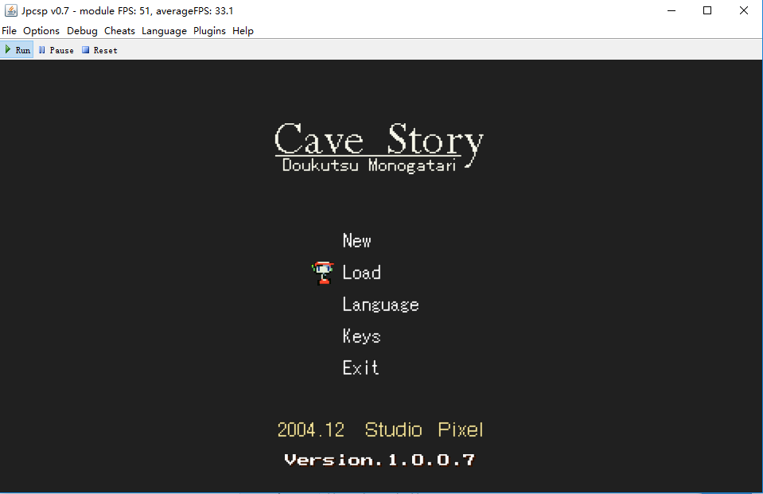Screen dimensions: 763x494
Task: Open the Options menu
Action: [41, 31]
